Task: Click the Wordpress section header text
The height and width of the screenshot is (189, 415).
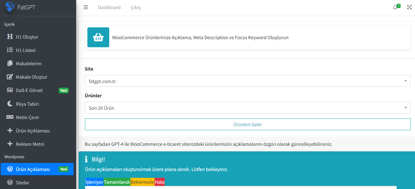Action: [x=14, y=157]
